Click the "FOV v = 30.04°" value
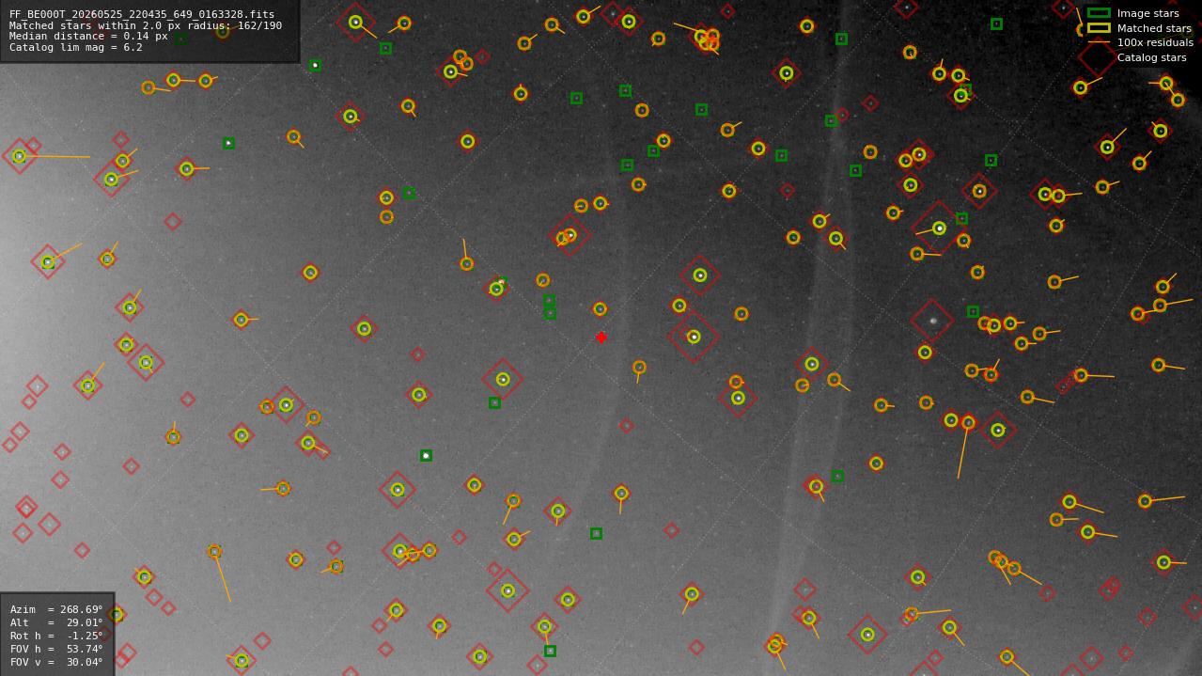Viewport: 1202px width, 676px height. pos(56,662)
